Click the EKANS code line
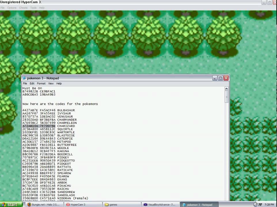 point(45,179)
